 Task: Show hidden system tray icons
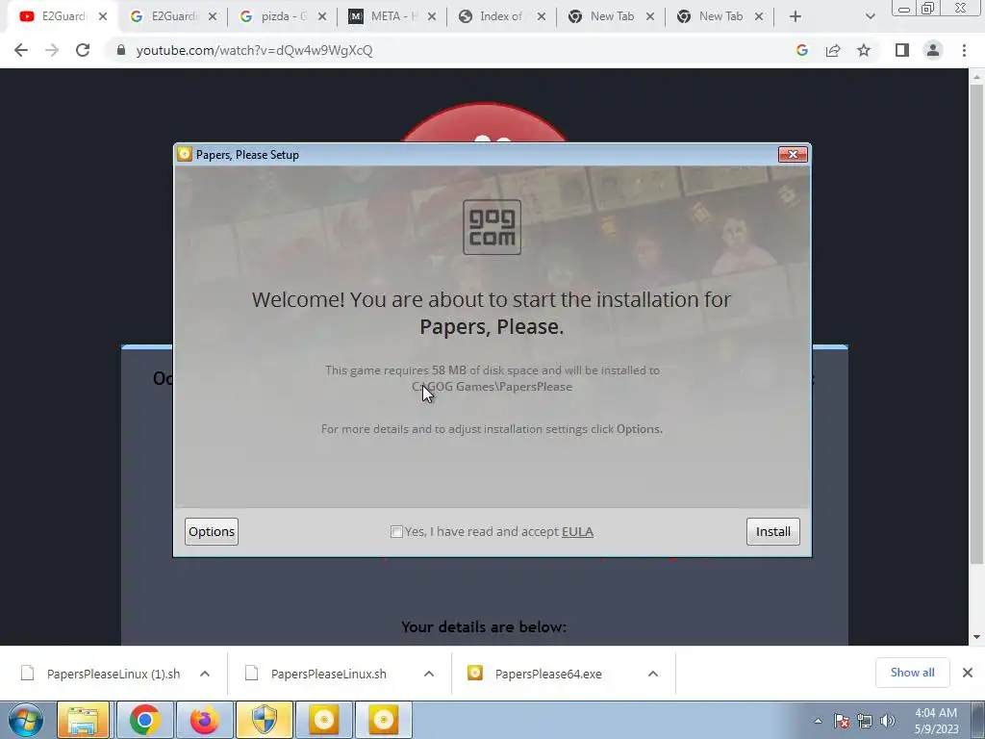click(x=818, y=721)
